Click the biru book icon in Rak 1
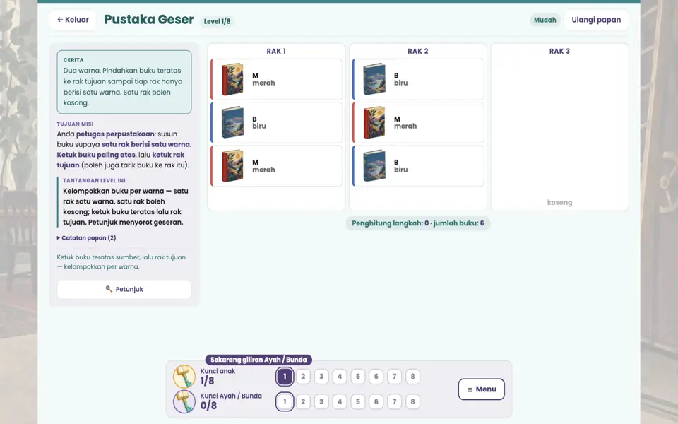The image size is (678, 424). pyautogui.click(x=232, y=122)
